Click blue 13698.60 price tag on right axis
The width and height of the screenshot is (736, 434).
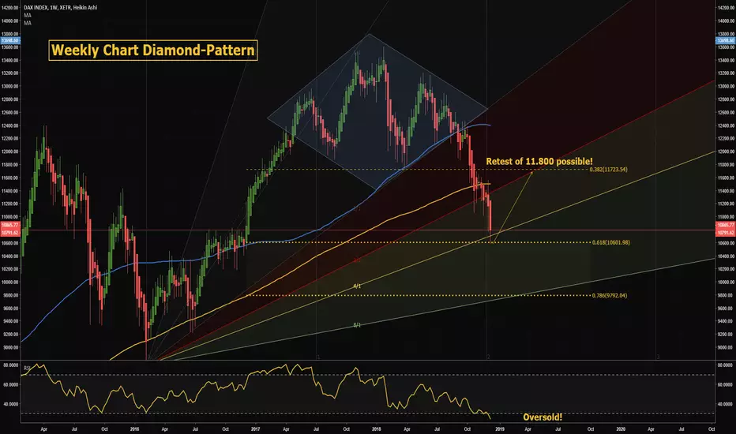[725, 41]
